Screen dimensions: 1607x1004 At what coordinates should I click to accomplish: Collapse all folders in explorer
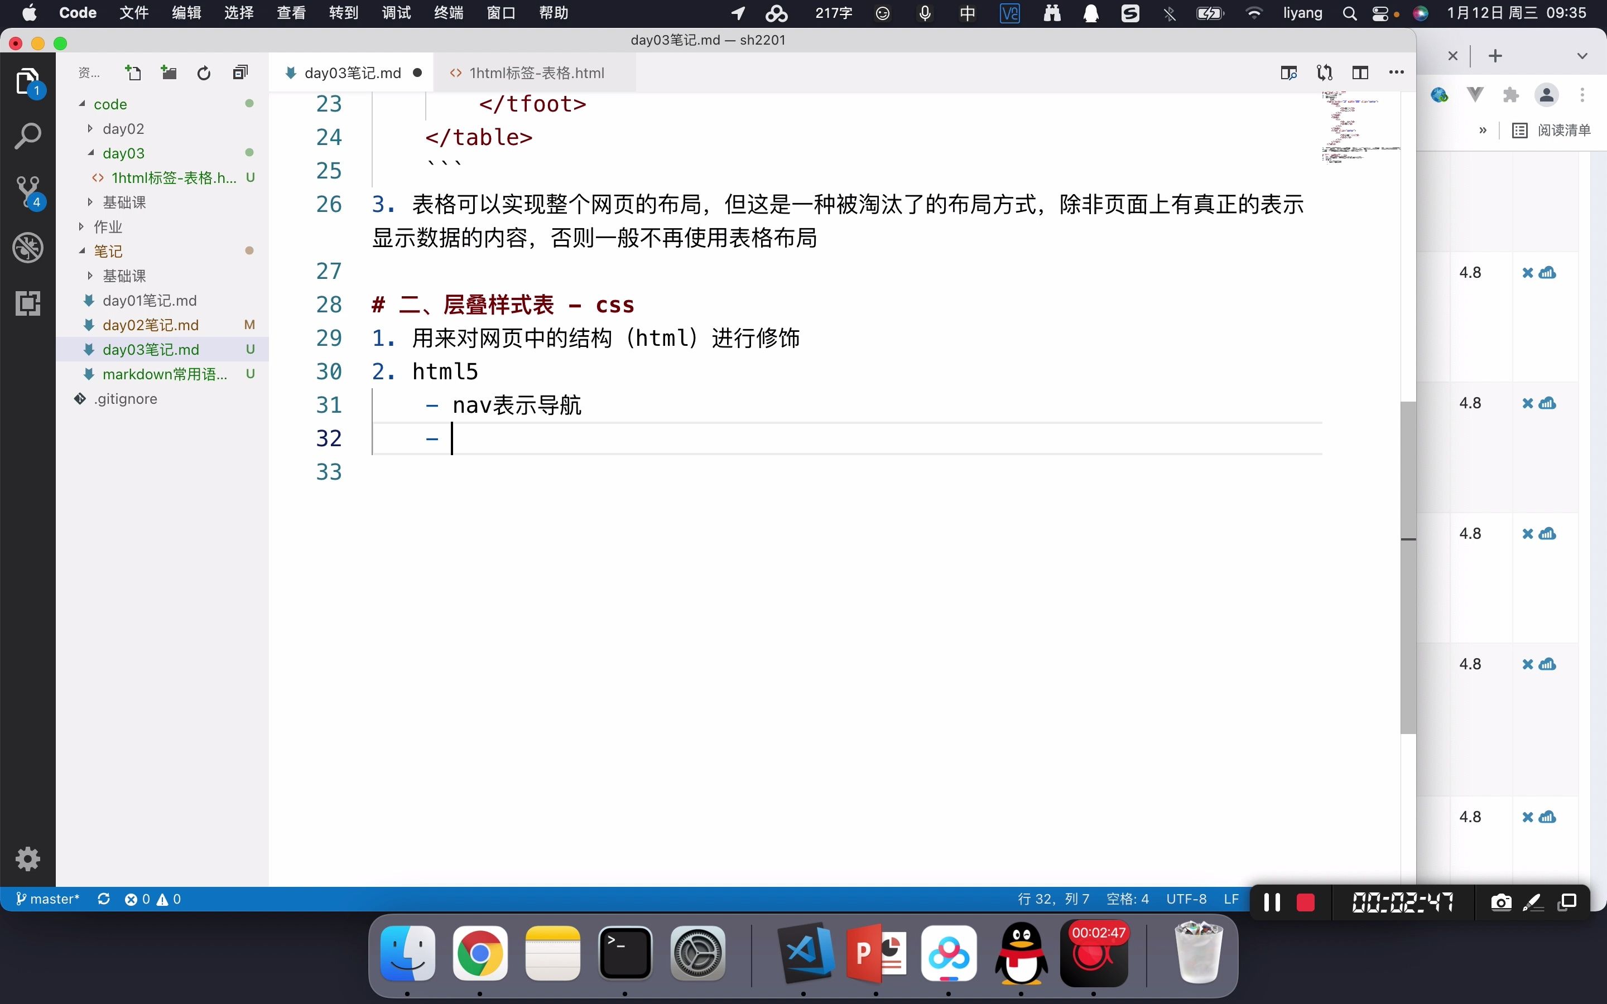(240, 73)
